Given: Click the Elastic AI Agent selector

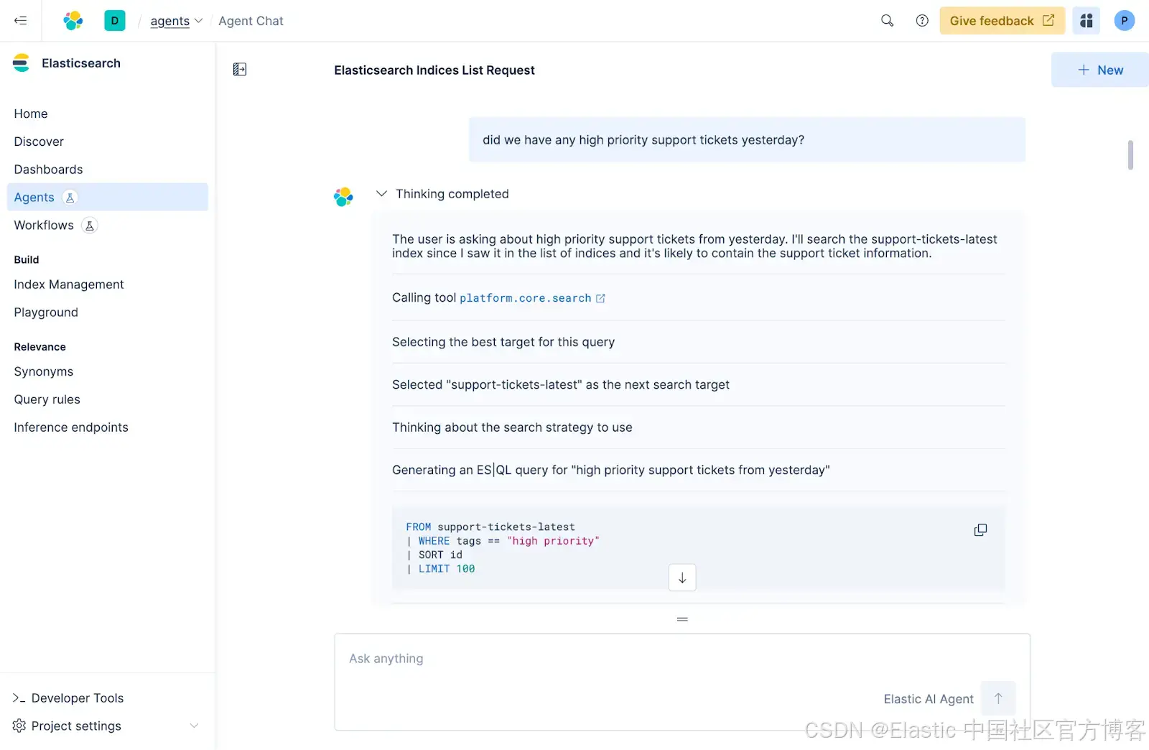Looking at the screenshot, I should (x=929, y=699).
